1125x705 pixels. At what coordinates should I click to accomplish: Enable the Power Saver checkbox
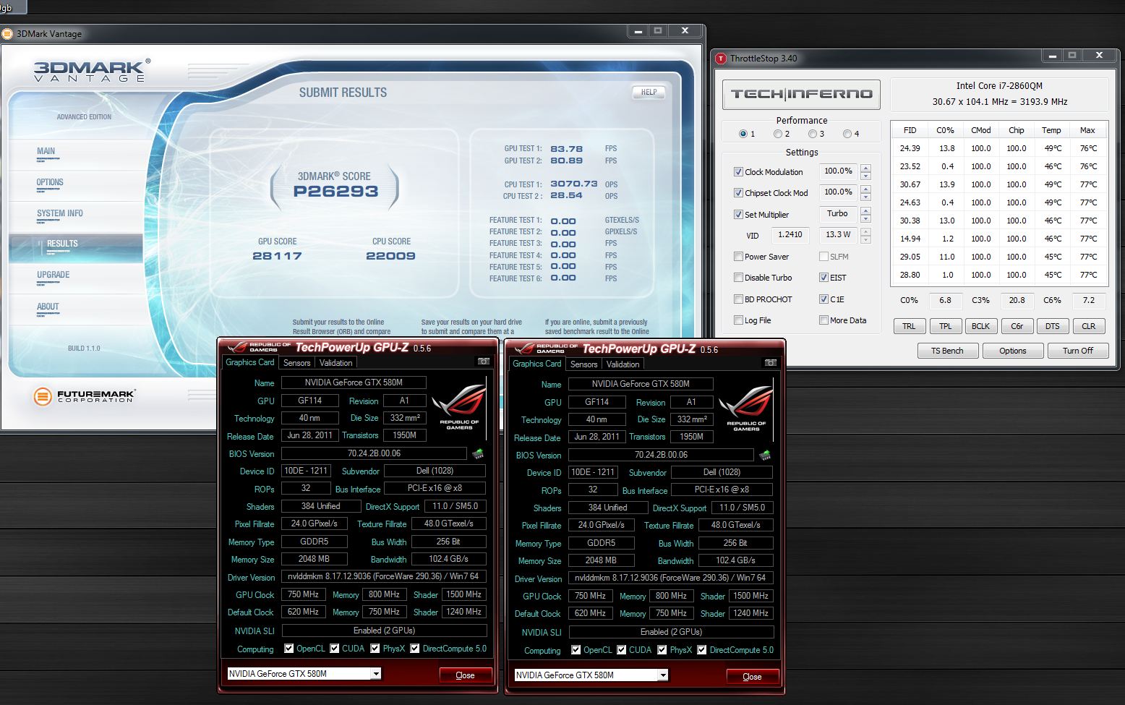pos(738,257)
